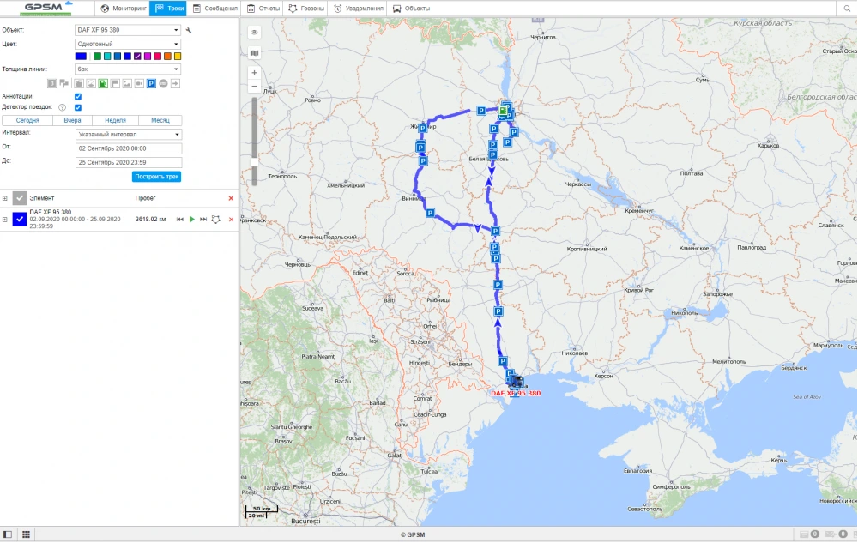Screen dimensions: 858x543
Task: Click the search magnifier icon at top right
Action: click(847, 9)
